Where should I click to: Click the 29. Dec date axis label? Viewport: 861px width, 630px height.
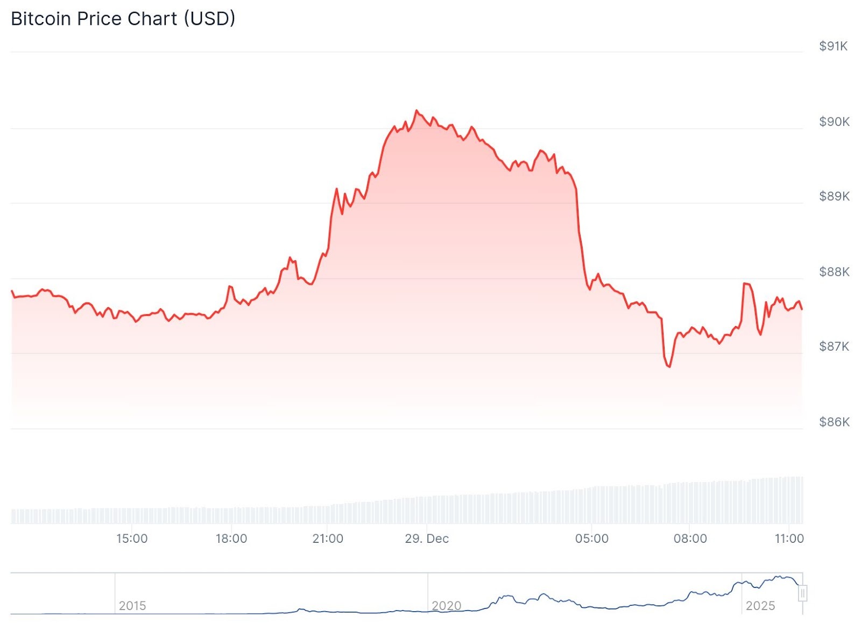(x=427, y=539)
